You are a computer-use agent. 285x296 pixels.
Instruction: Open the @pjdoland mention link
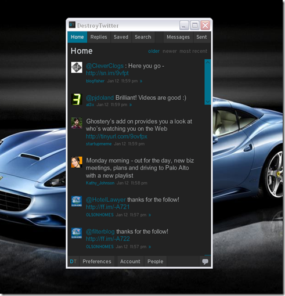coord(100,98)
